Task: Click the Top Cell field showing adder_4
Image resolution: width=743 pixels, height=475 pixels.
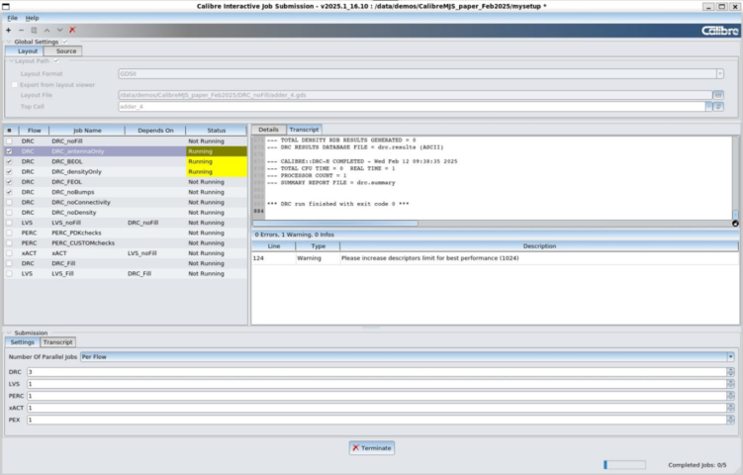Action: click(x=412, y=107)
